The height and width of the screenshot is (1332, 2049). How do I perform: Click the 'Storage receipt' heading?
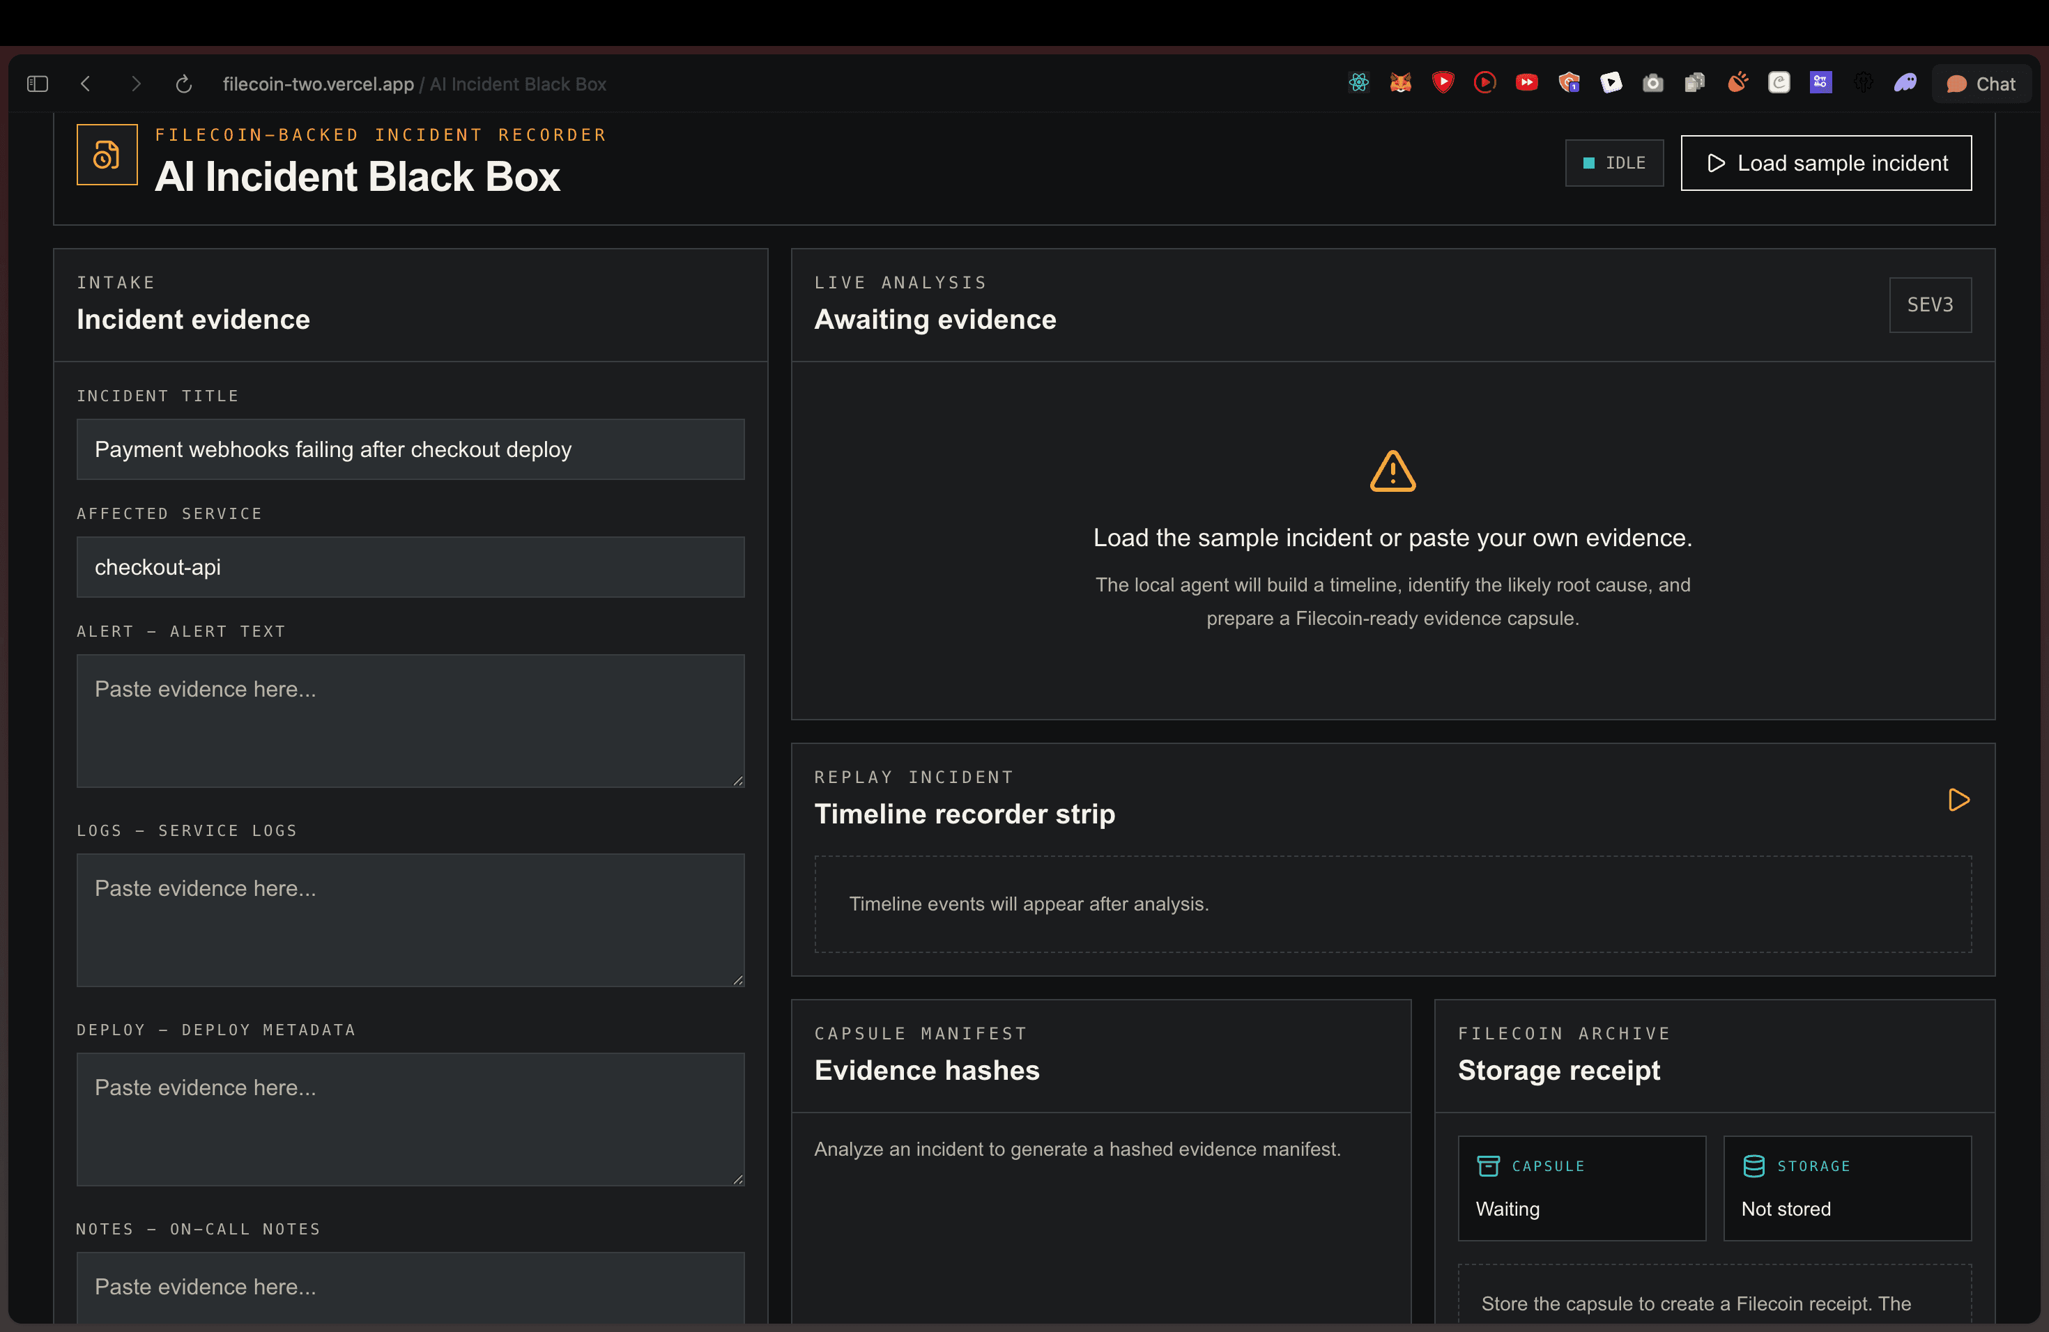pos(1559,1071)
